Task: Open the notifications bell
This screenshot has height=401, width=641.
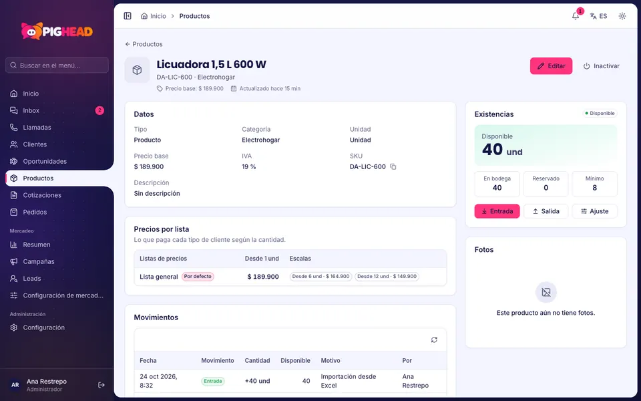Action: (x=576, y=16)
